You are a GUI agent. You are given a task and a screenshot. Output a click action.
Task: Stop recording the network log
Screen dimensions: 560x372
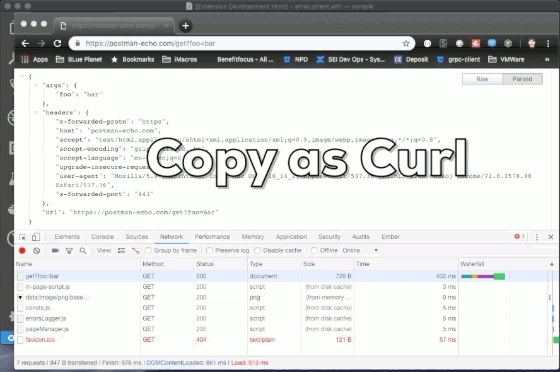(22, 250)
